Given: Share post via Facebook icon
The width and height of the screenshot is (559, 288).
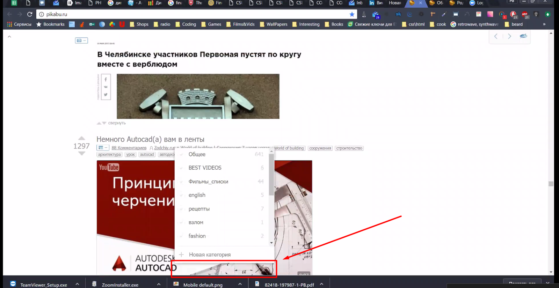Looking at the screenshot, I should [x=106, y=80].
